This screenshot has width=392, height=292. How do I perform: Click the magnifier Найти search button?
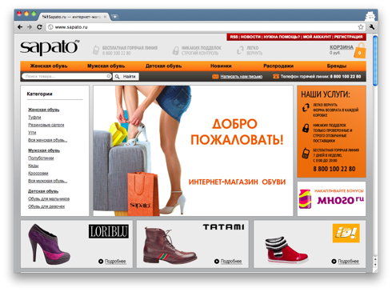[126, 77]
